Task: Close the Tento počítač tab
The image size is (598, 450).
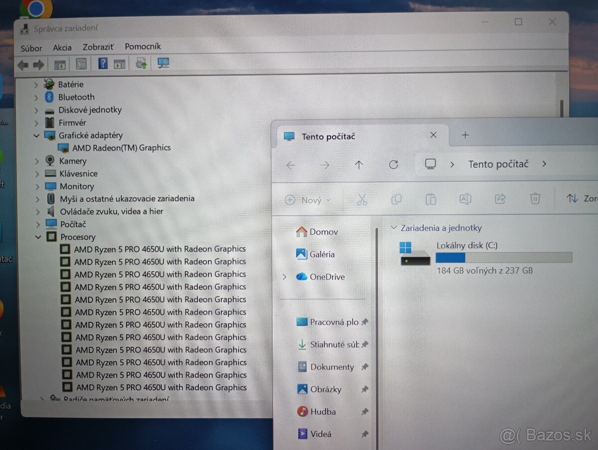Action: (433, 135)
